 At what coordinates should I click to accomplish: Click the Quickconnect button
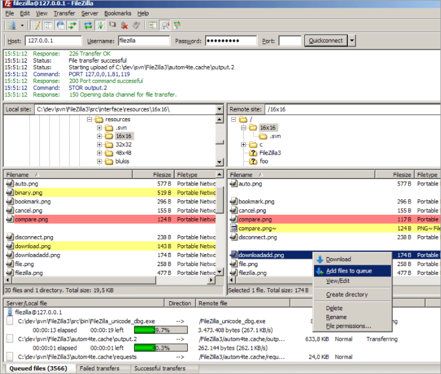pyautogui.click(x=326, y=41)
